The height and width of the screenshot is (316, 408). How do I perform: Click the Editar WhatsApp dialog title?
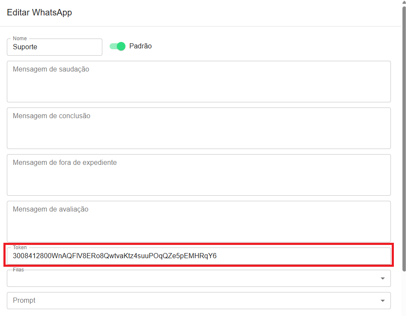(39, 12)
